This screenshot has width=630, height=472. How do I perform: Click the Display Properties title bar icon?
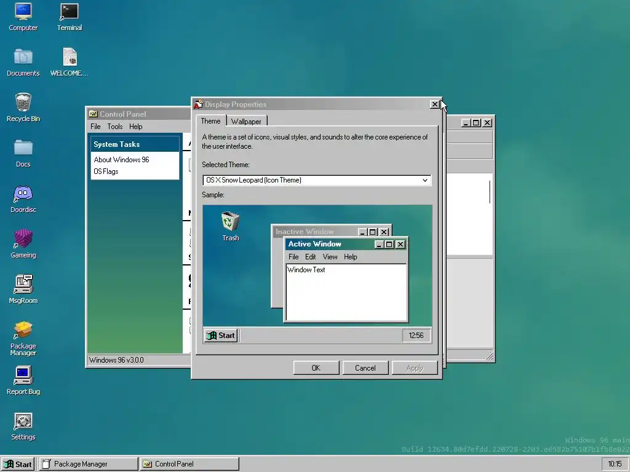[198, 104]
